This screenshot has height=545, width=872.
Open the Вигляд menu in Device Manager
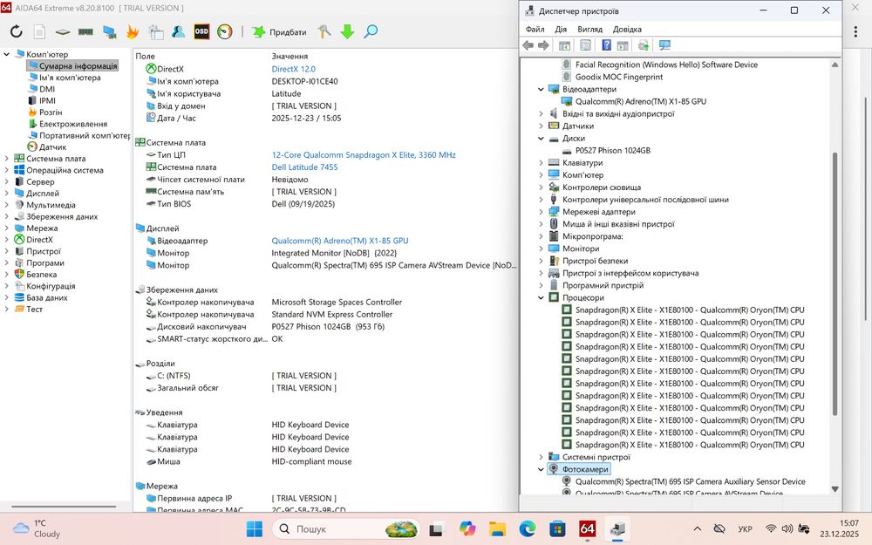(x=589, y=29)
